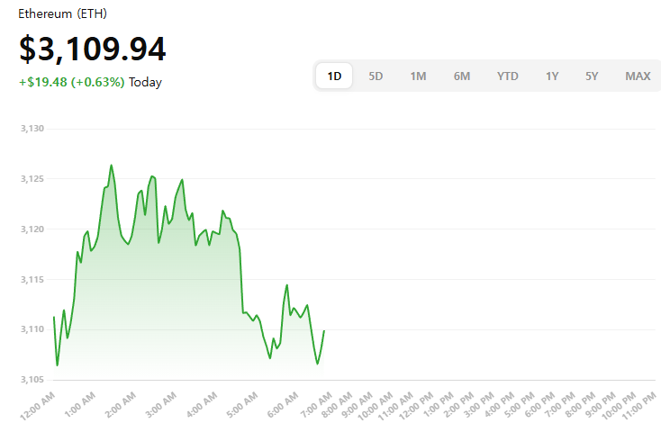Click the Ethereum (ETH) title

click(x=62, y=15)
